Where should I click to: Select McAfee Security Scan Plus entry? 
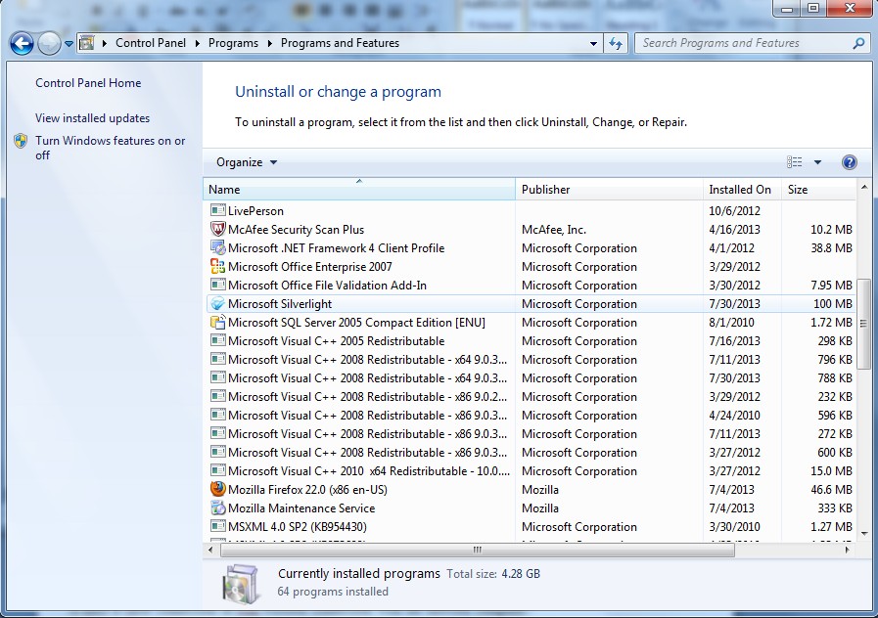point(297,229)
